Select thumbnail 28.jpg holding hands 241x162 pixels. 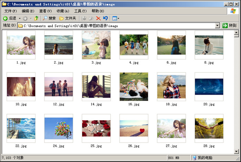pos(209,128)
